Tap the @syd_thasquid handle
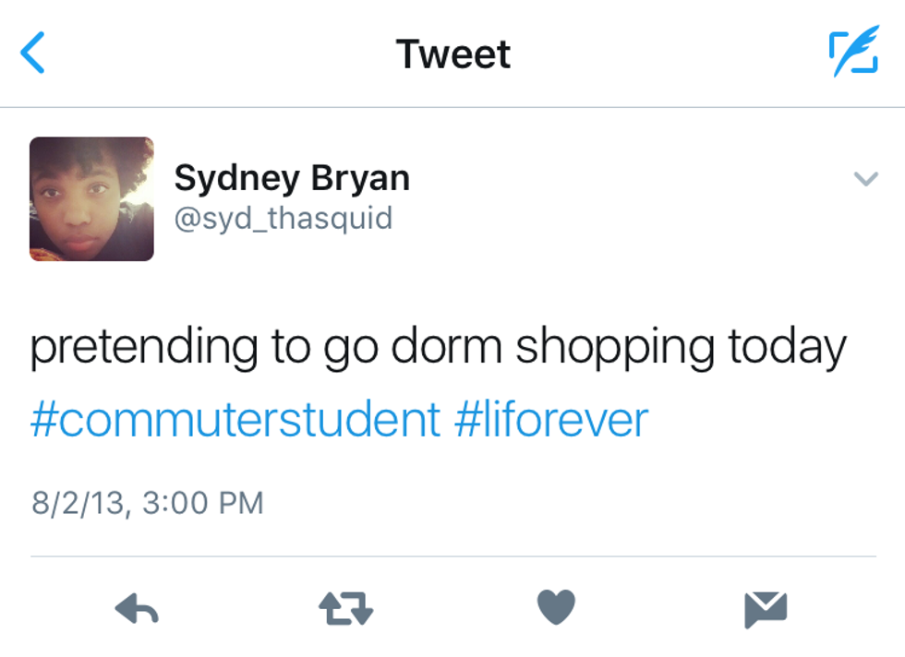The width and height of the screenshot is (905, 657). click(284, 219)
